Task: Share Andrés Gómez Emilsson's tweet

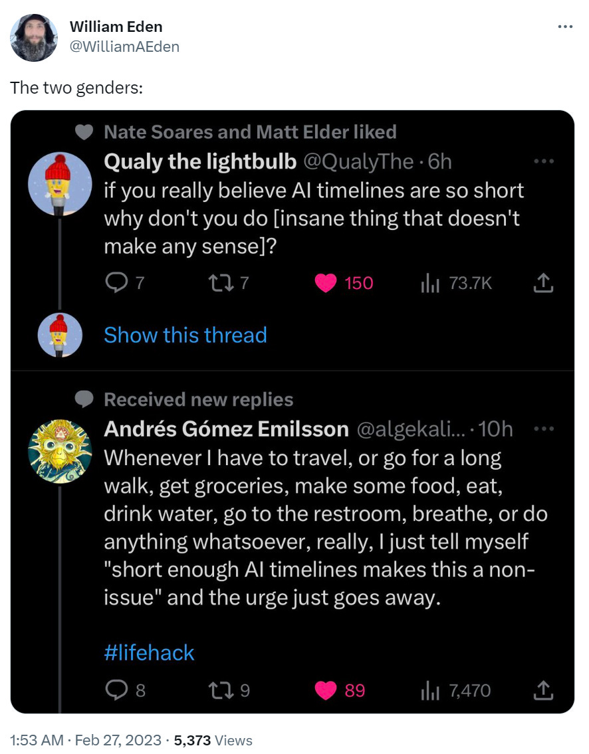Action: coord(543,691)
